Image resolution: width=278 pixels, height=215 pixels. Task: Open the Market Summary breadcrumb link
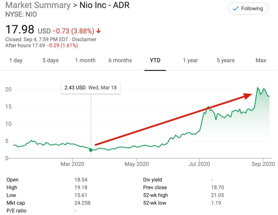point(38,5)
